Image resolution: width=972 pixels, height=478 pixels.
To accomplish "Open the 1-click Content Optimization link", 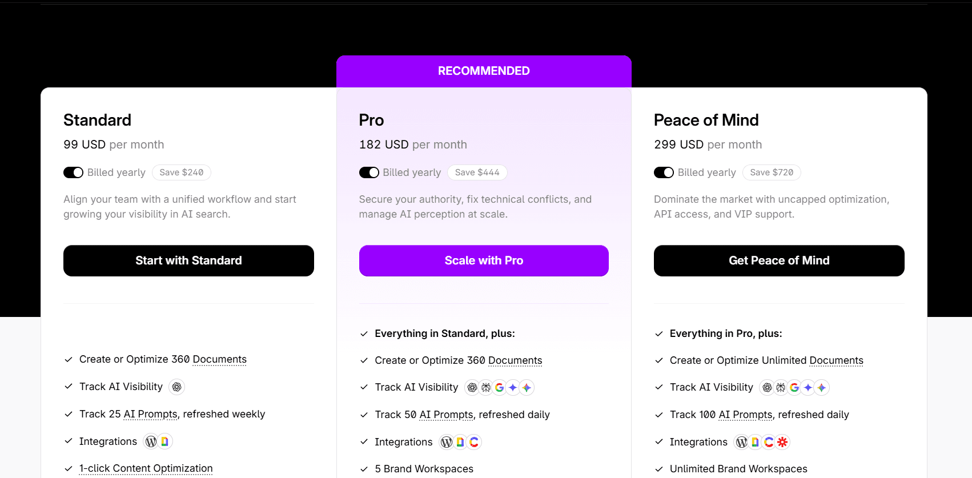I will pos(146,468).
